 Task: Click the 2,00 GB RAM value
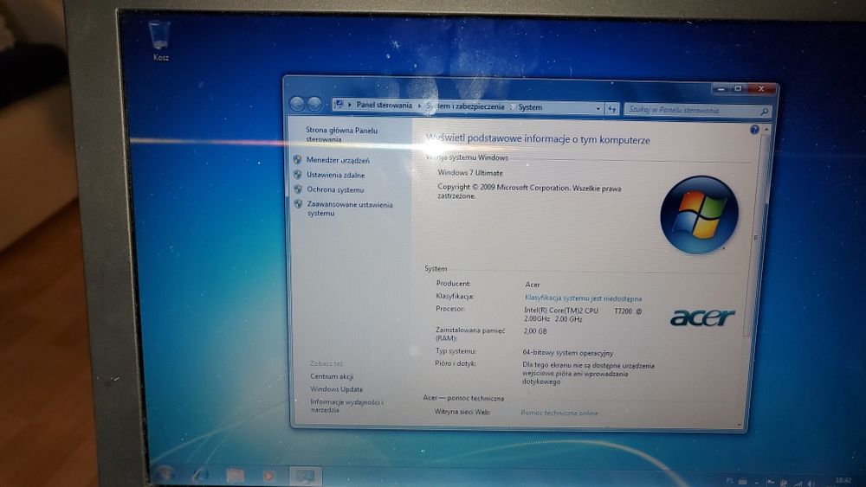tap(534, 331)
